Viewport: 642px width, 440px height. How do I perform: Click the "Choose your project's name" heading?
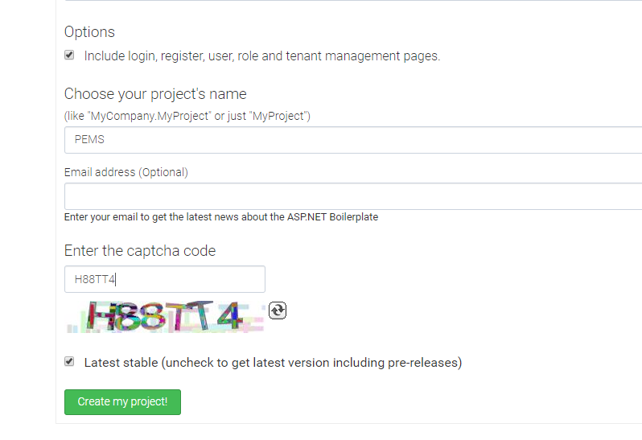155,94
